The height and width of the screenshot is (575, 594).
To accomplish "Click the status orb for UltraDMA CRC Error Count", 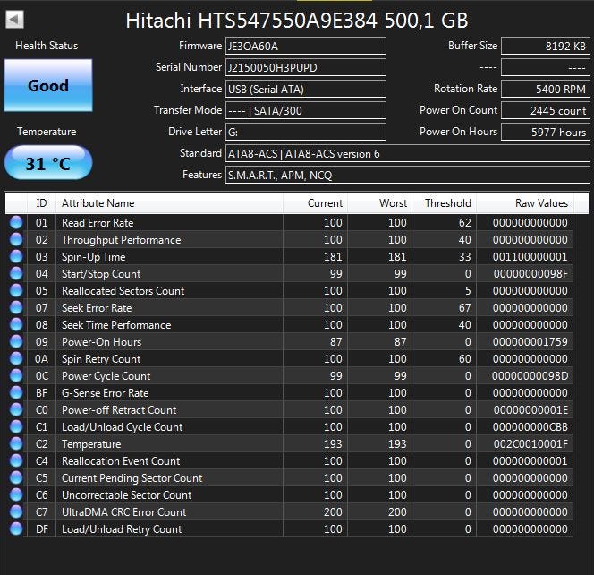I will 16,511.
